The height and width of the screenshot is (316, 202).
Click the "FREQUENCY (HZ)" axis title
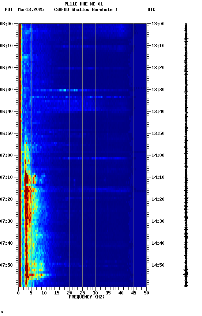tap(87, 297)
